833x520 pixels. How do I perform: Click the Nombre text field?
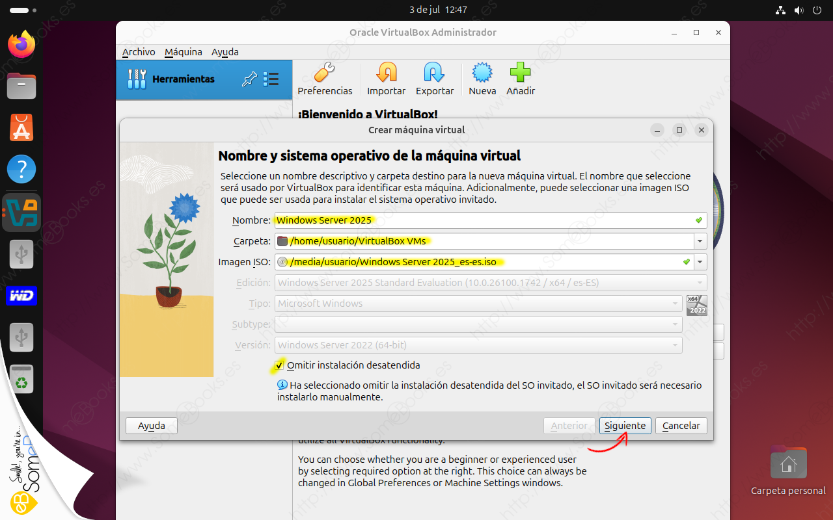[482, 220]
